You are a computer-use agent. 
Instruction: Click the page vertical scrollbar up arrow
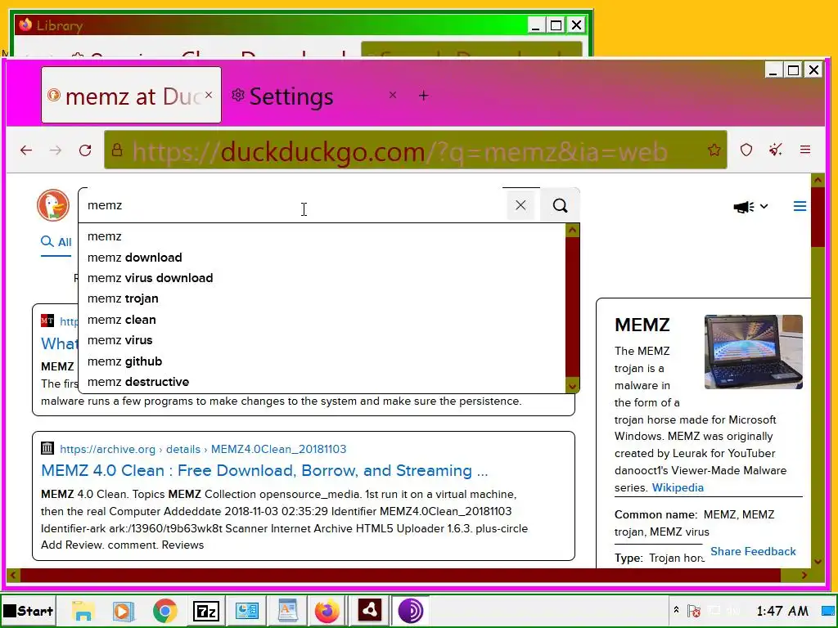pyautogui.click(x=818, y=180)
